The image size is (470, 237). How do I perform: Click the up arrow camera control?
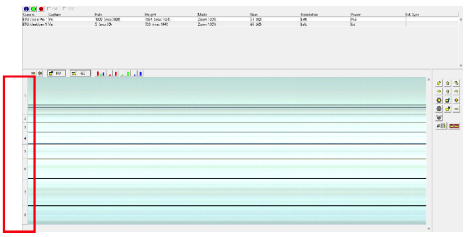click(x=448, y=83)
